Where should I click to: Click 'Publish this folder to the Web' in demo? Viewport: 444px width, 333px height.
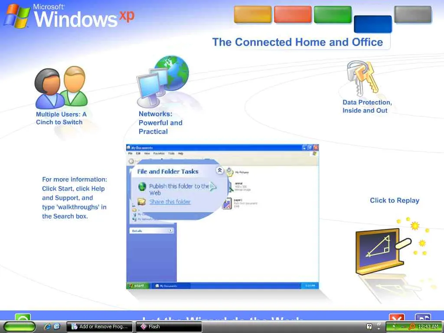coord(179,189)
